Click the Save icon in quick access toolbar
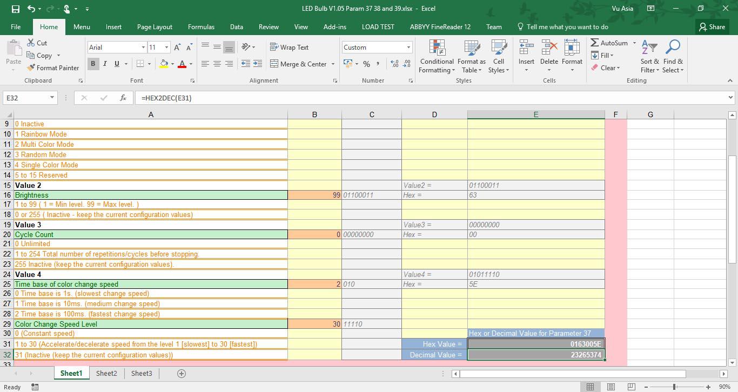This screenshot has height=392, width=738. coord(15,9)
